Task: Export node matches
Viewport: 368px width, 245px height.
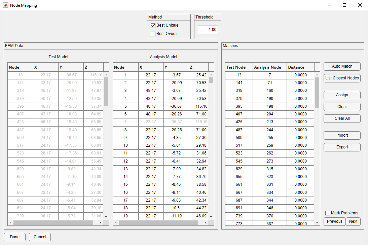Action: [342, 147]
